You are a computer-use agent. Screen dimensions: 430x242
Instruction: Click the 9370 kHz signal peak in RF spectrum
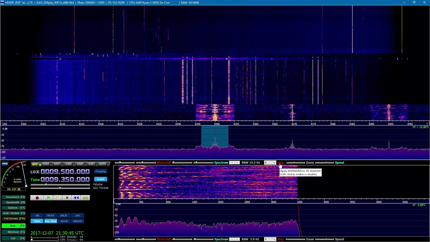coord(292,145)
